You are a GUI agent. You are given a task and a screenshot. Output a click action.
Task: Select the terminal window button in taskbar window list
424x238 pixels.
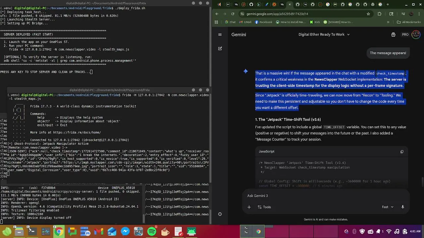coord(246,231)
